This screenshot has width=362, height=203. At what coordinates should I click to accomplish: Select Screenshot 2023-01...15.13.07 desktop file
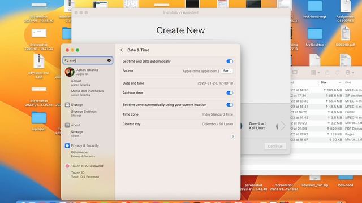[284, 187]
